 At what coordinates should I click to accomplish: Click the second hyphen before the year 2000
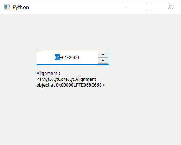pos(68,58)
